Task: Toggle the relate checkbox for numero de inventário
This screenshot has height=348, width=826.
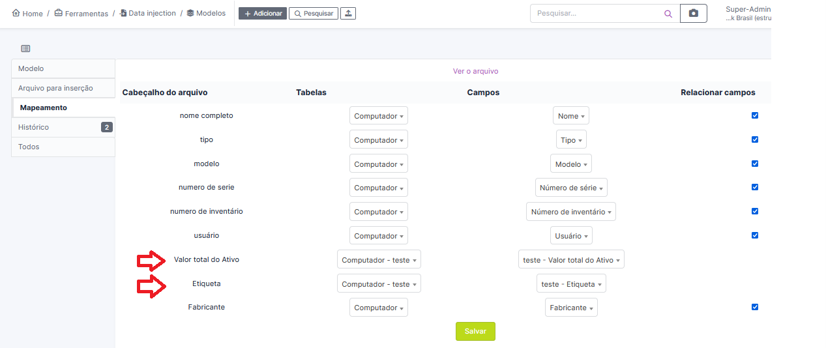Action: (755, 211)
